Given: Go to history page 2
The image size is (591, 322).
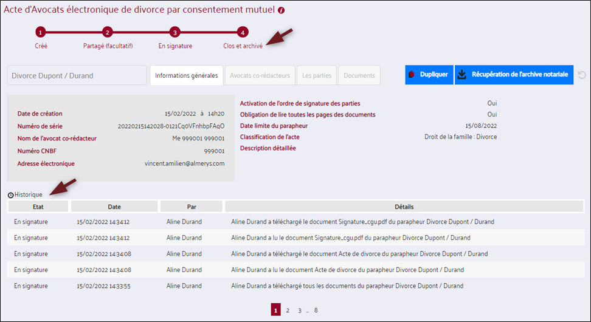Looking at the screenshot, I should pyautogui.click(x=288, y=310).
